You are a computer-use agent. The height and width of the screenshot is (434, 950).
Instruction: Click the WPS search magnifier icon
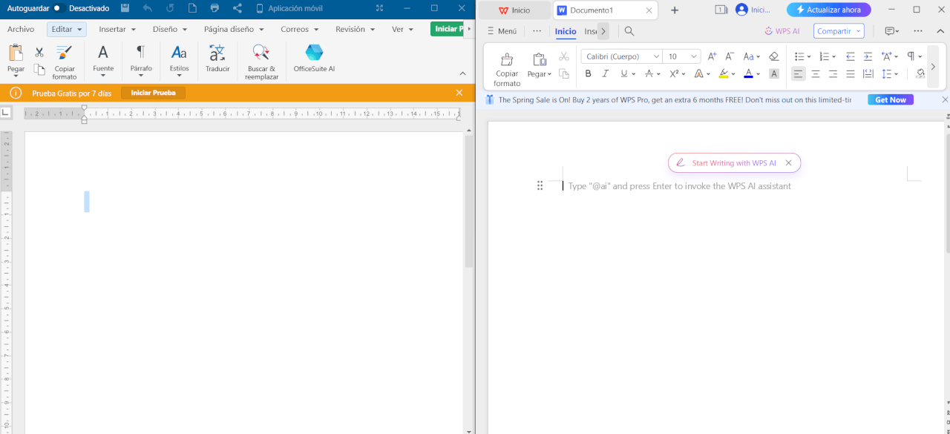(629, 31)
